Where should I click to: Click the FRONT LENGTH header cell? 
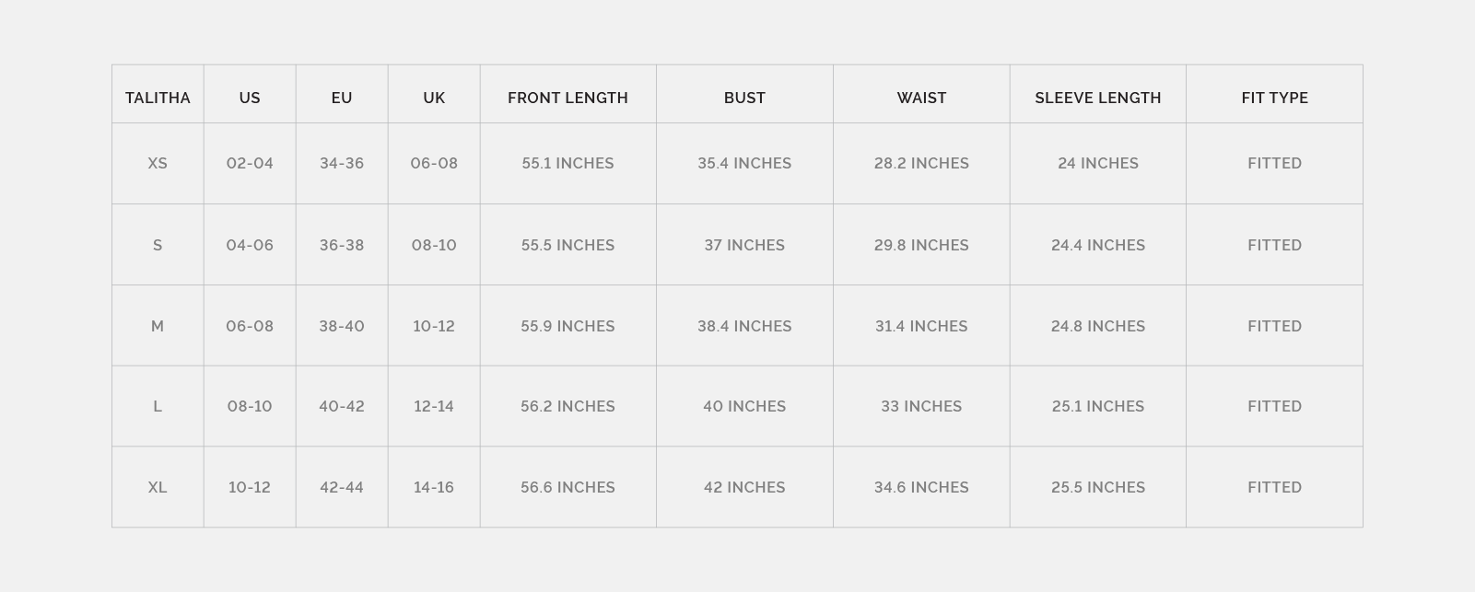[x=568, y=98]
